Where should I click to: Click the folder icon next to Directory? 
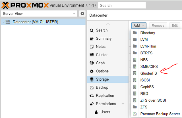coord(135,33)
